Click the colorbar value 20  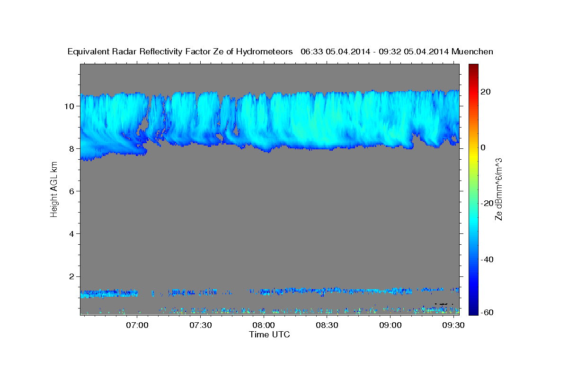click(x=485, y=92)
